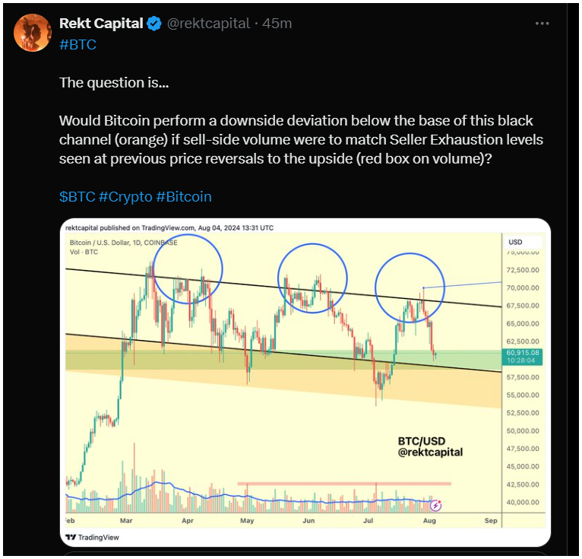Open the #Crypto hashtag link
Image resolution: width=582 pixels, height=559 pixels.
(125, 196)
